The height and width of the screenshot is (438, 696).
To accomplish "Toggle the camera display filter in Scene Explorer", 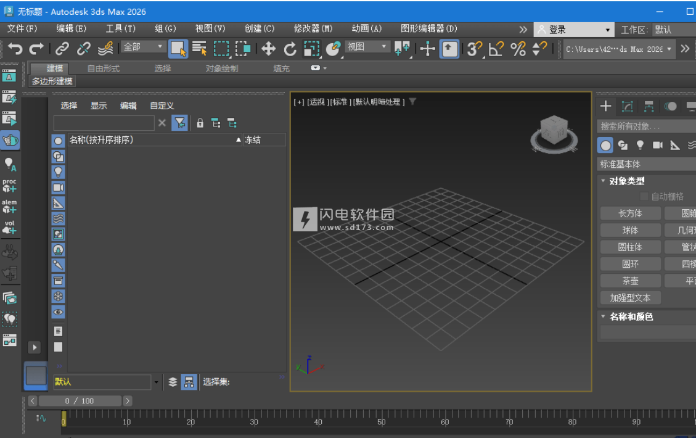I will click(x=58, y=188).
